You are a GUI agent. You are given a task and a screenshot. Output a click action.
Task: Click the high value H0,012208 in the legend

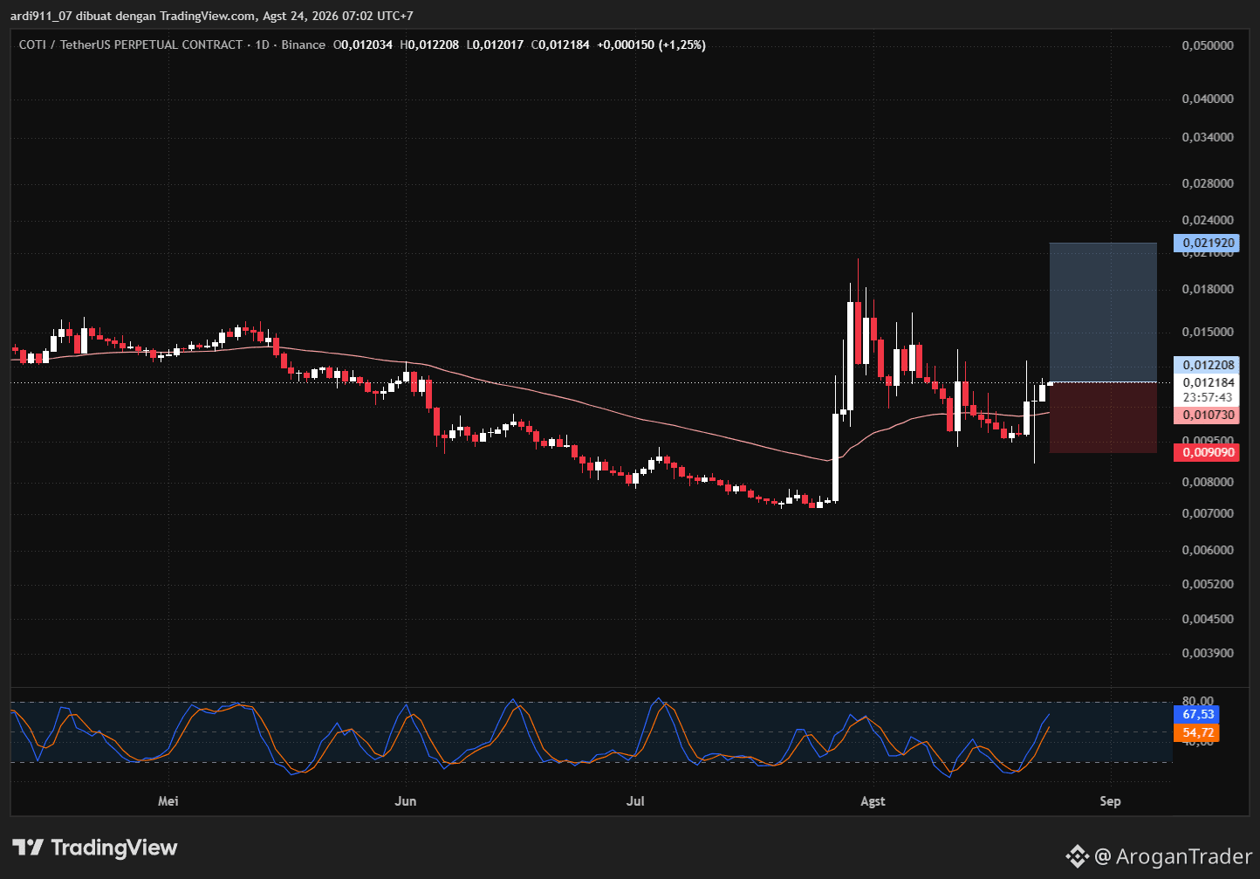[429, 45]
